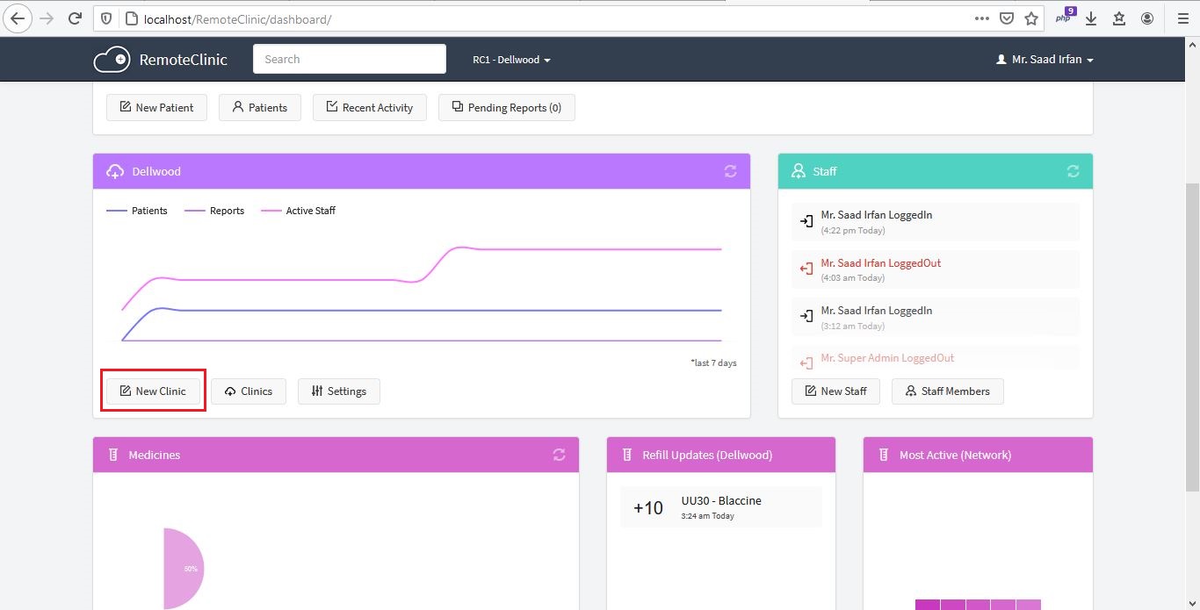This screenshot has width=1200, height=610.
Task: Click the browser forward arrow
Action: (x=47, y=18)
